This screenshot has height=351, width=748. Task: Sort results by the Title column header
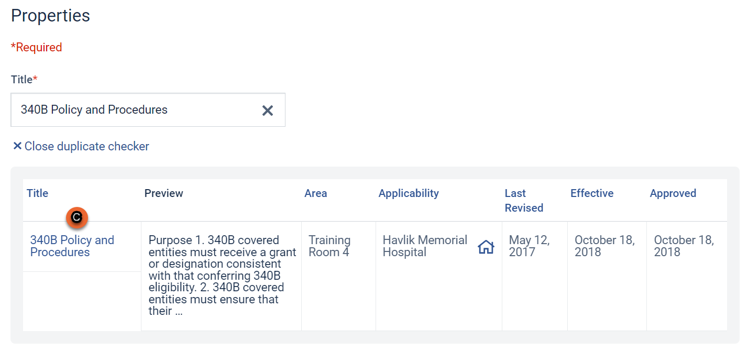(x=38, y=193)
